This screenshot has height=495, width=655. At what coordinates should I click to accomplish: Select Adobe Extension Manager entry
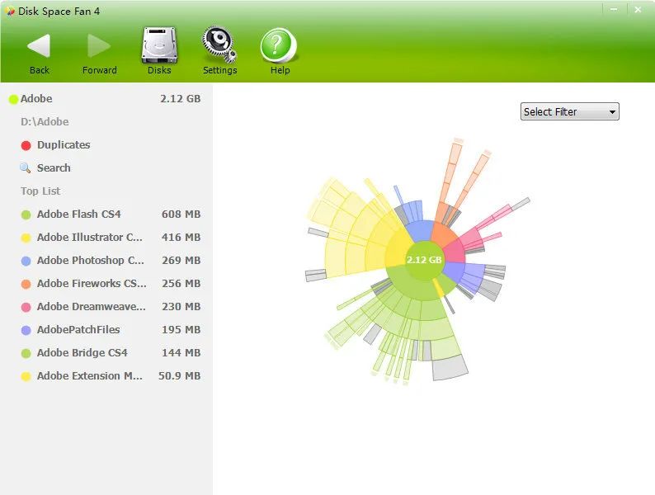click(90, 376)
